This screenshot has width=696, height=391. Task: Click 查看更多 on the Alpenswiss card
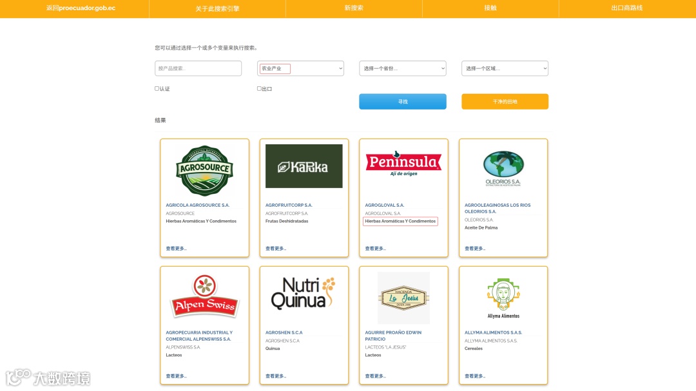(x=176, y=376)
